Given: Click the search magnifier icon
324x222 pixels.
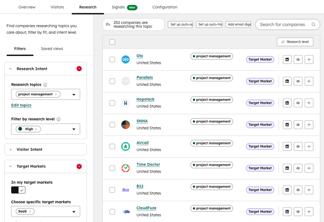Looking at the screenshot, I should (x=313, y=25).
